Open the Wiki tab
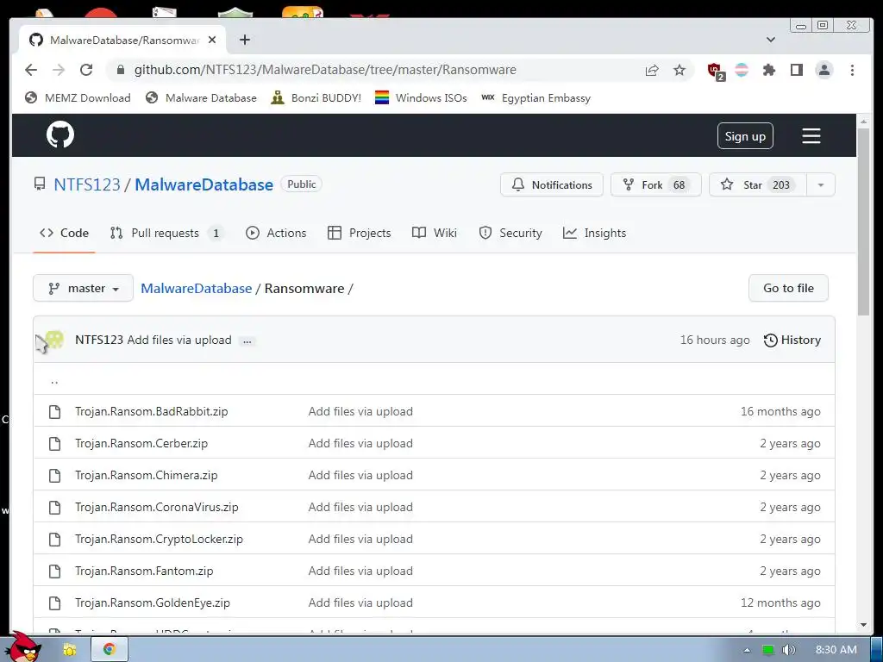The width and height of the screenshot is (883, 662). (x=435, y=233)
